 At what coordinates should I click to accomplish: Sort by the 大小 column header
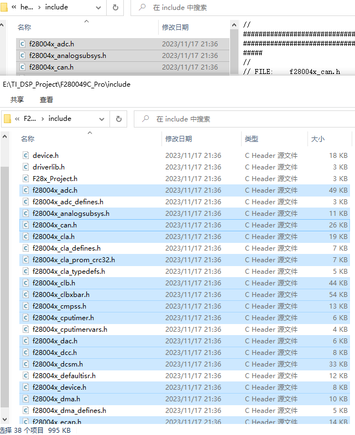point(330,139)
